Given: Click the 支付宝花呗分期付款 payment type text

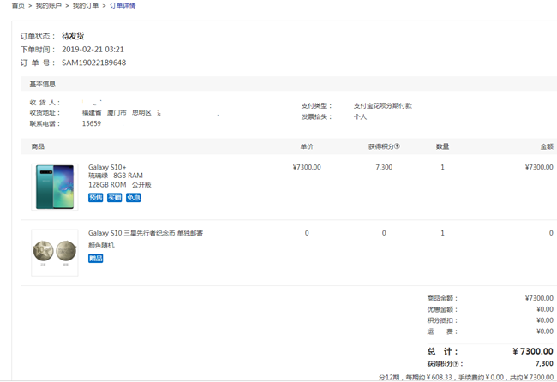Looking at the screenshot, I should (x=383, y=106).
